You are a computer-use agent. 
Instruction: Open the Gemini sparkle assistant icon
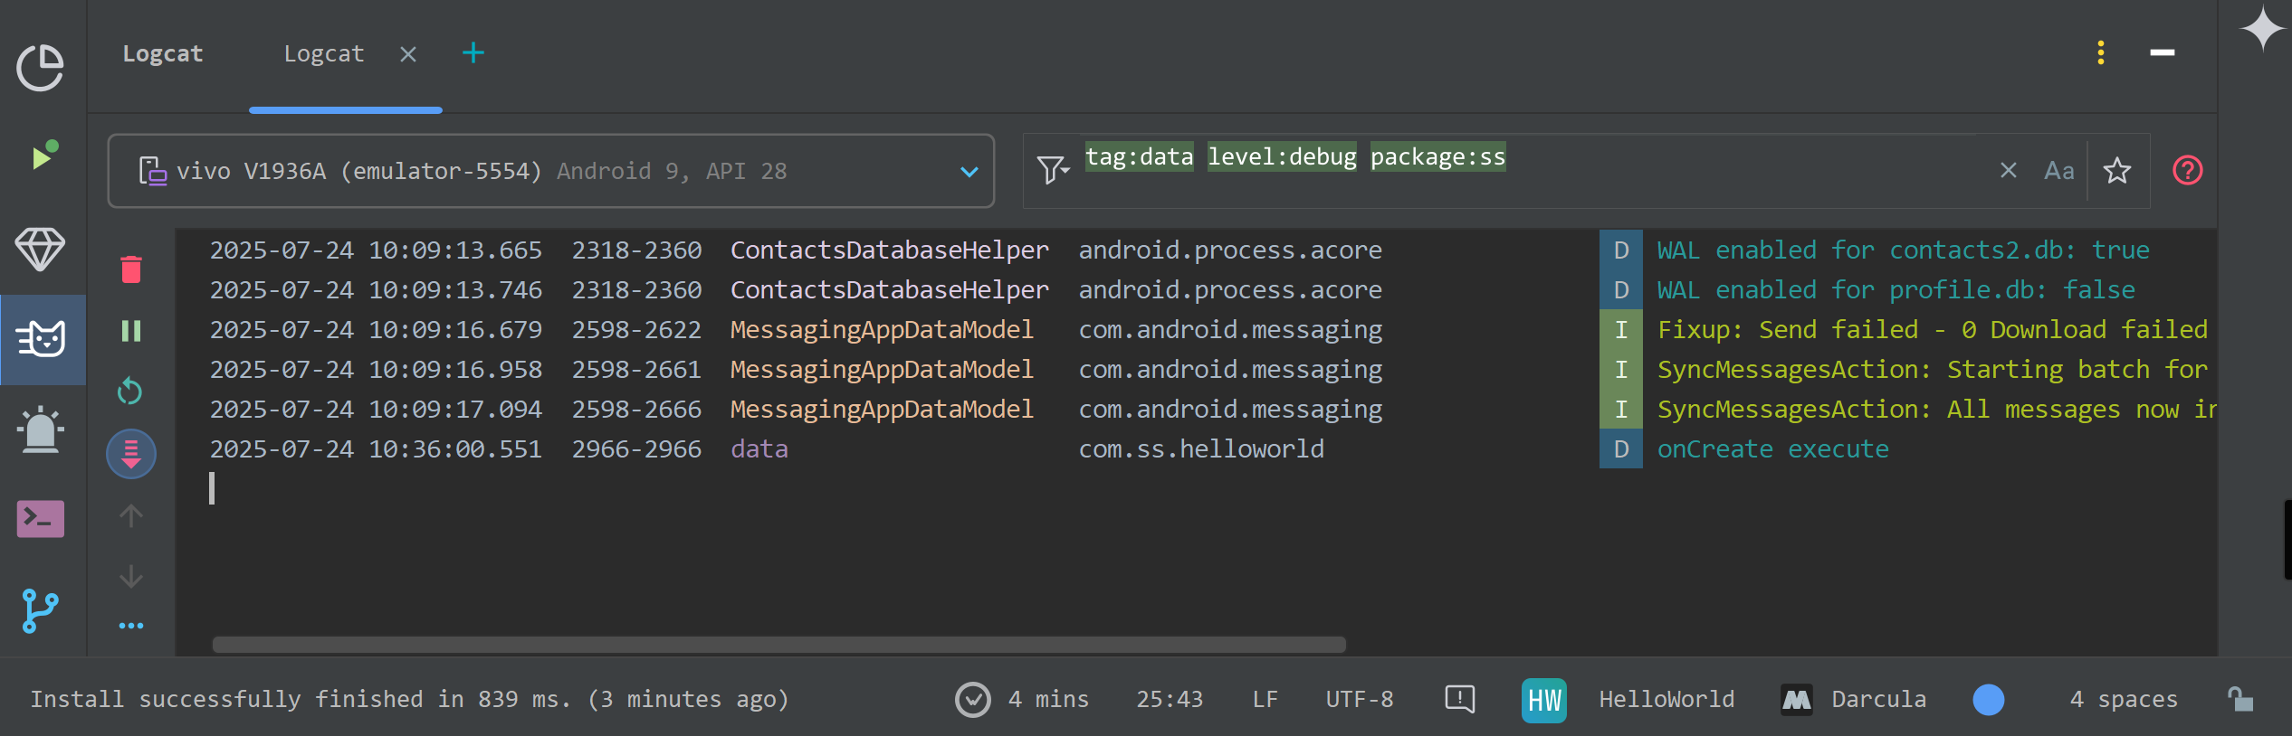[2261, 29]
